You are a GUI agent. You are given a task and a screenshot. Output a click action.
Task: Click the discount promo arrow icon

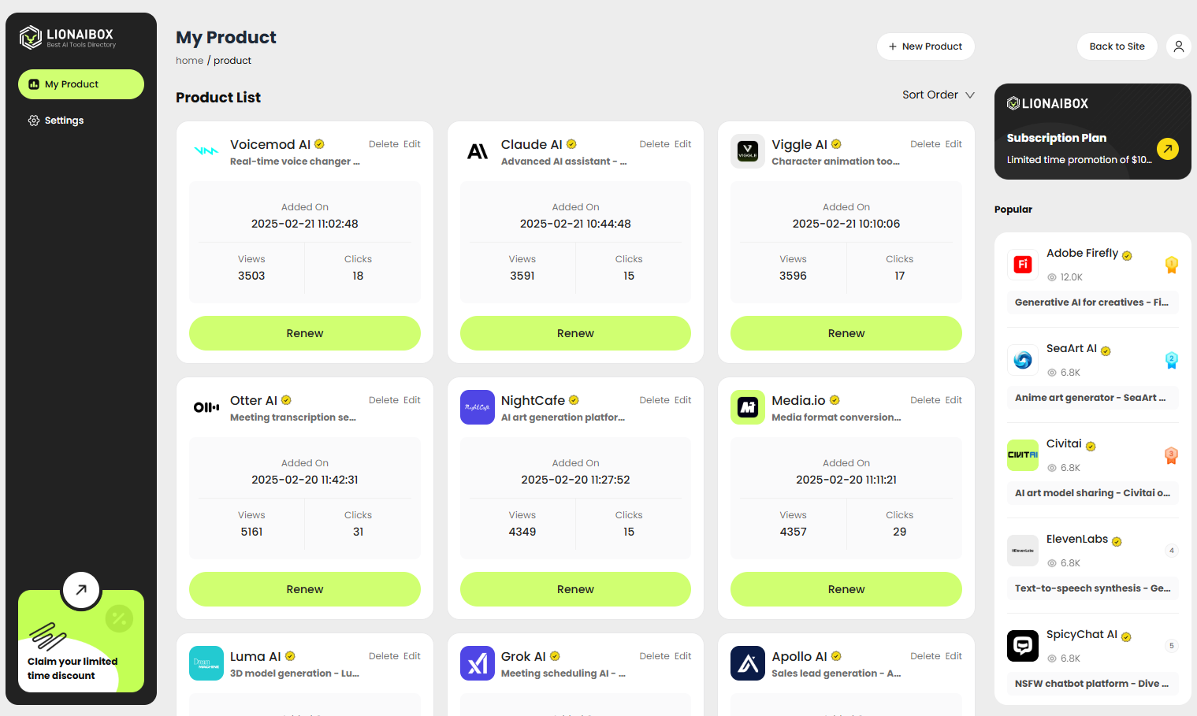81,590
